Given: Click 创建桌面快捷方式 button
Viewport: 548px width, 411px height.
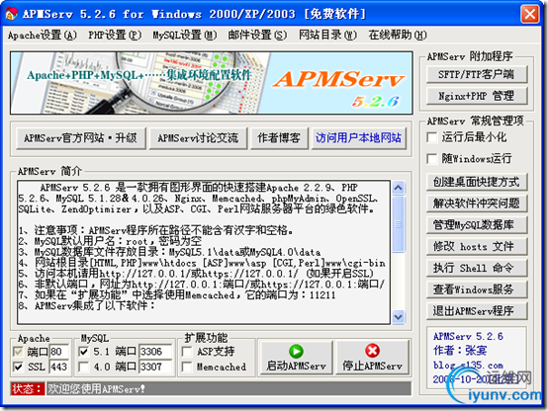Looking at the screenshot, I should tap(477, 182).
